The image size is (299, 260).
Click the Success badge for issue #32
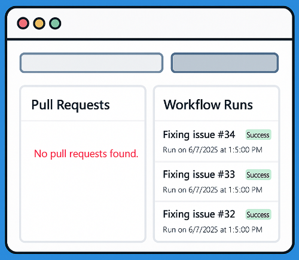[x=258, y=215]
